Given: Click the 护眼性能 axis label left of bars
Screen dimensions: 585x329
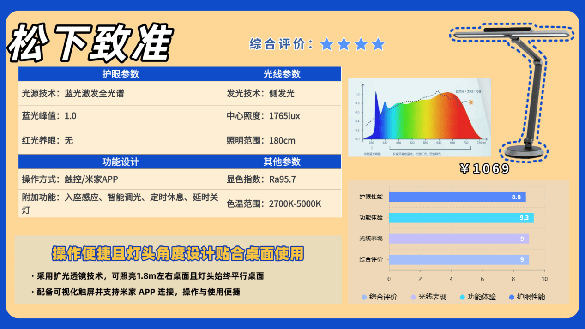Looking at the screenshot, I should pos(371,197).
